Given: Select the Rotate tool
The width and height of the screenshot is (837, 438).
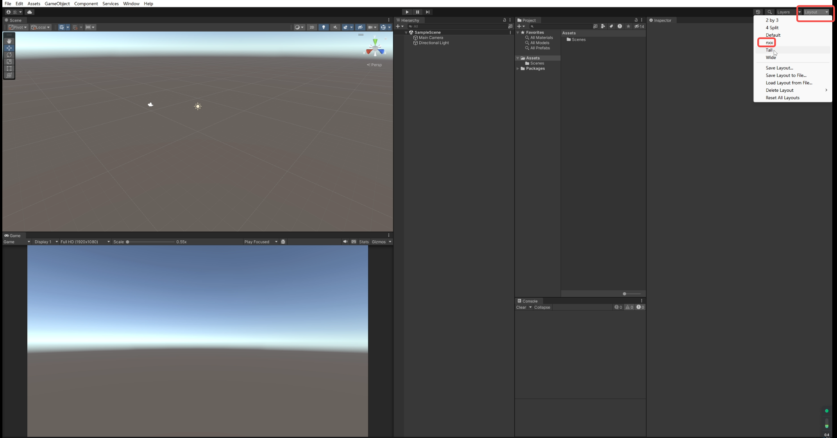Looking at the screenshot, I should point(9,55).
